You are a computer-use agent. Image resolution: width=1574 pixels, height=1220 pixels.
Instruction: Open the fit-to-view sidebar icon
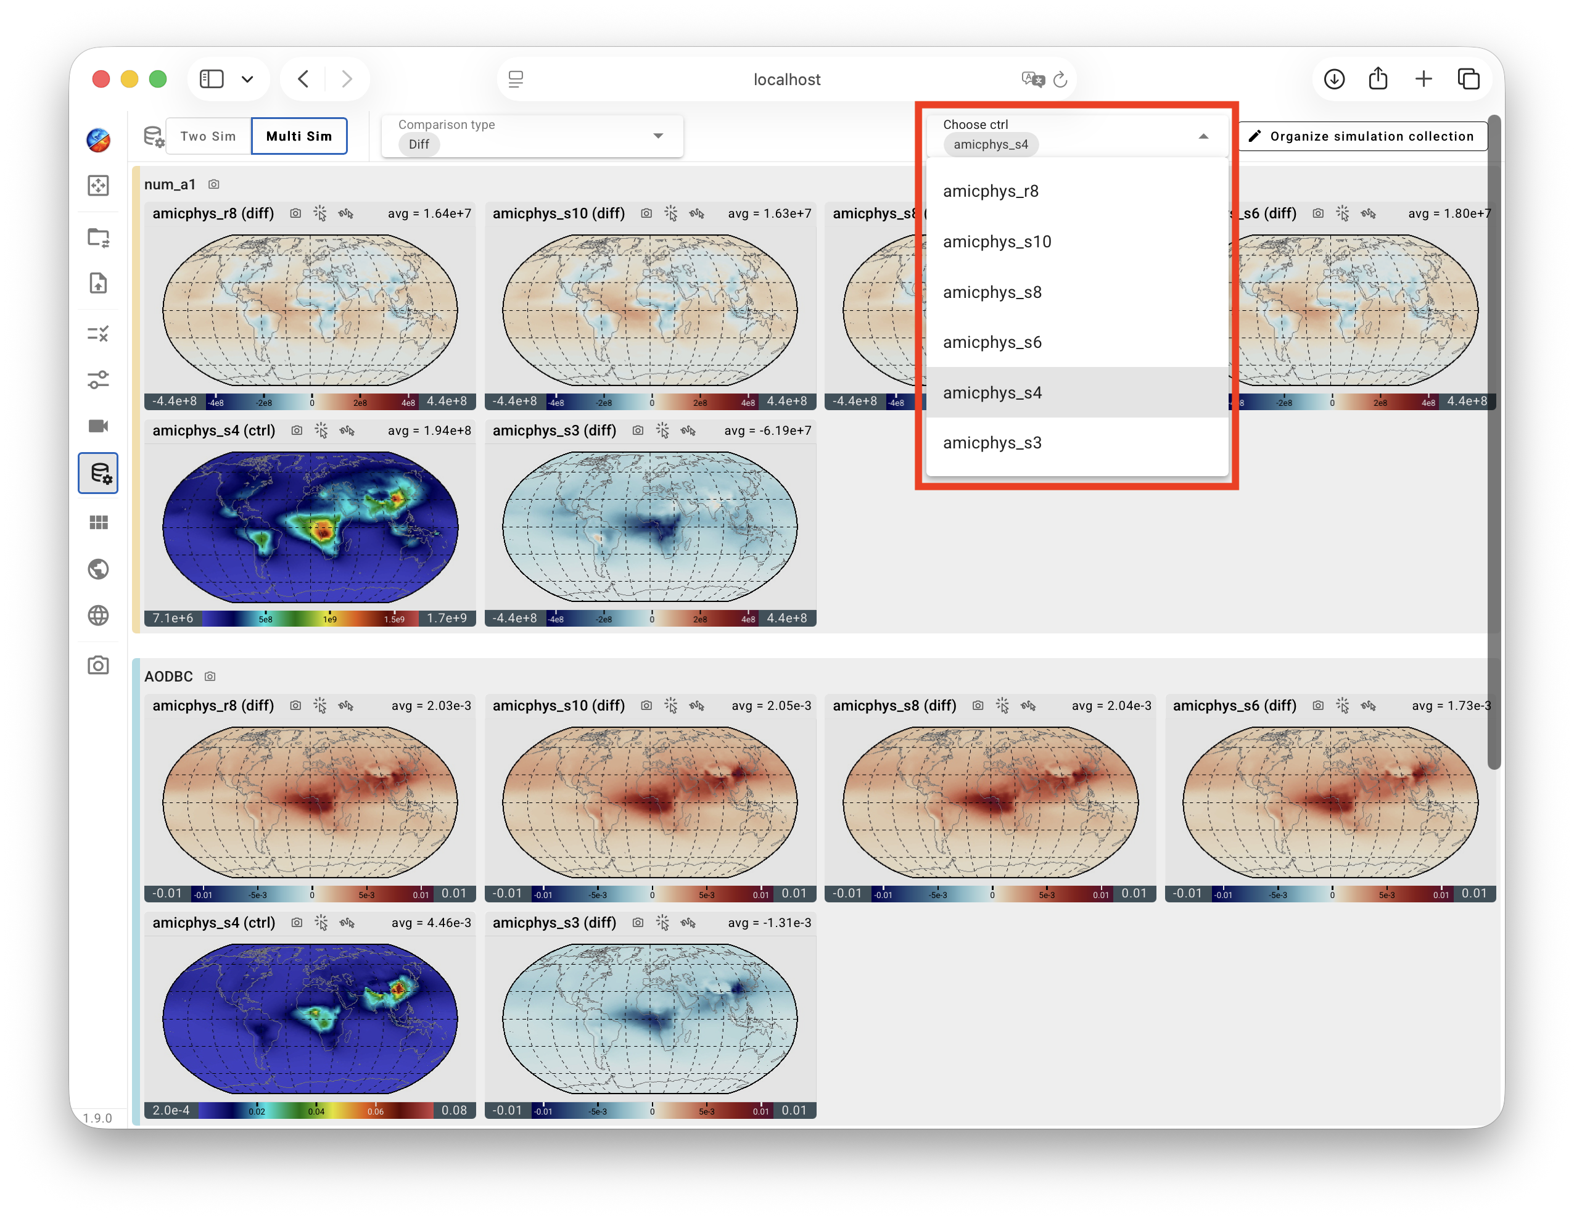tap(98, 185)
